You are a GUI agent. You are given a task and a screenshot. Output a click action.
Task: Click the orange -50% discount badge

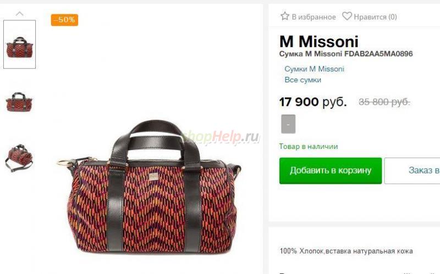(x=64, y=20)
